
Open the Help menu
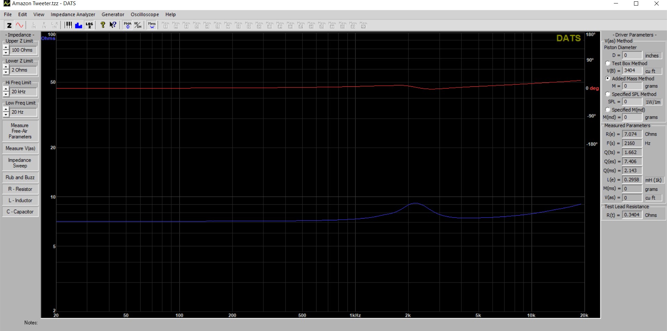pyautogui.click(x=171, y=14)
